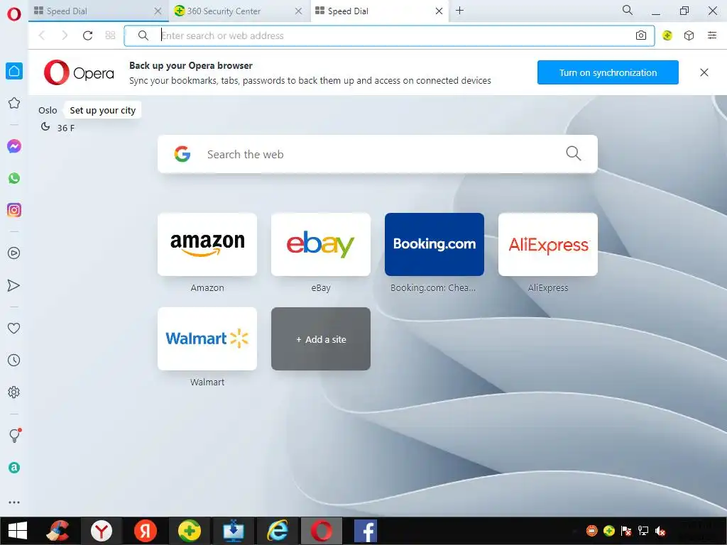Open Facebook app from taskbar
The image size is (727, 545).
click(x=366, y=531)
